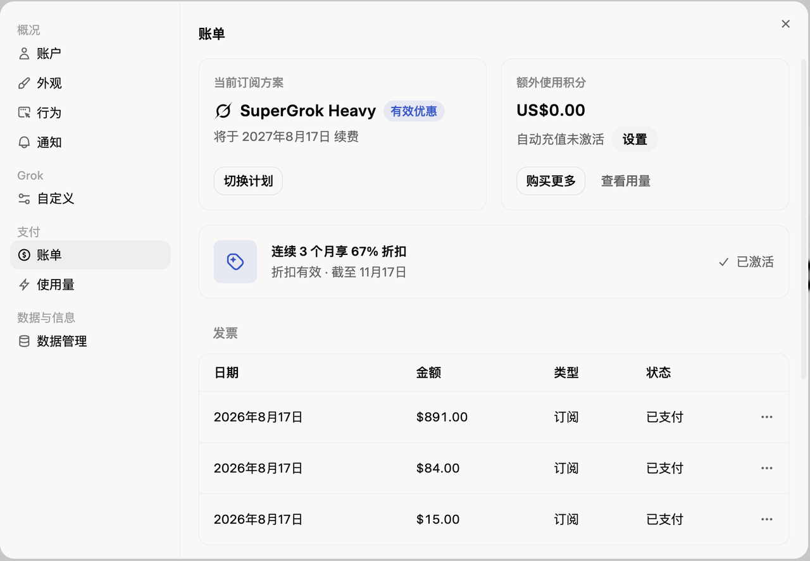Click the 类型 column header
Image resolution: width=810 pixels, height=561 pixels.
(566, 373)
